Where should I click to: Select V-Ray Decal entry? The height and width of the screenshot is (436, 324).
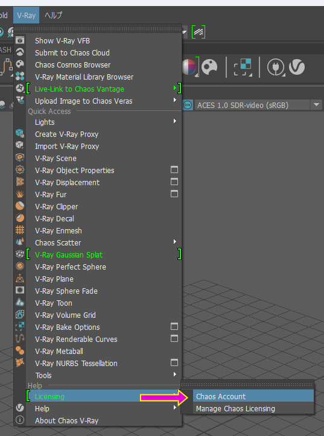point(104,218)
